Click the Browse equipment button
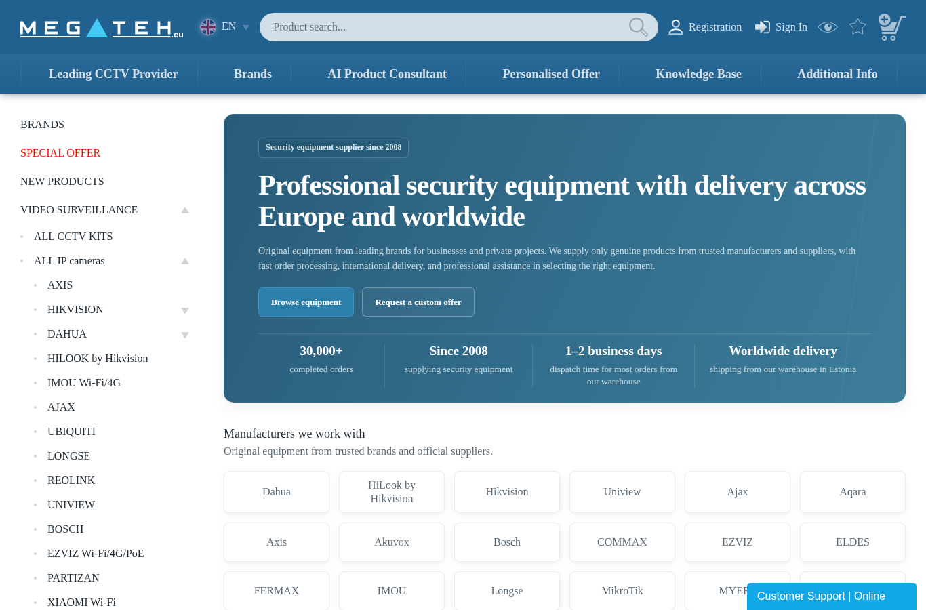 pos(306,302)
